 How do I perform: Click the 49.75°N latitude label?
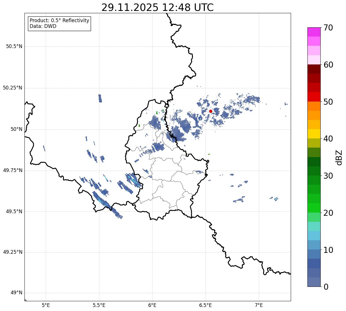pyautogui.click(x=13, y=170)
